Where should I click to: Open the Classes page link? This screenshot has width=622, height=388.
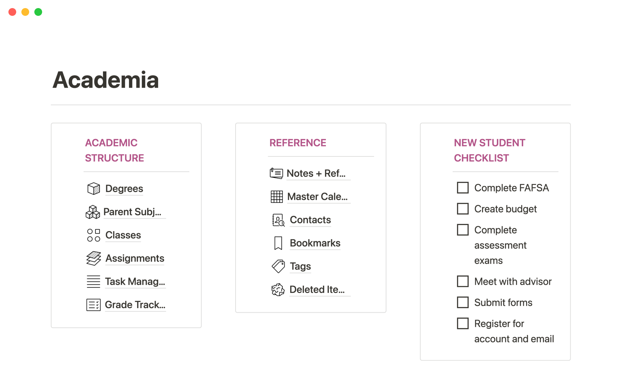[x=123, y=235]
